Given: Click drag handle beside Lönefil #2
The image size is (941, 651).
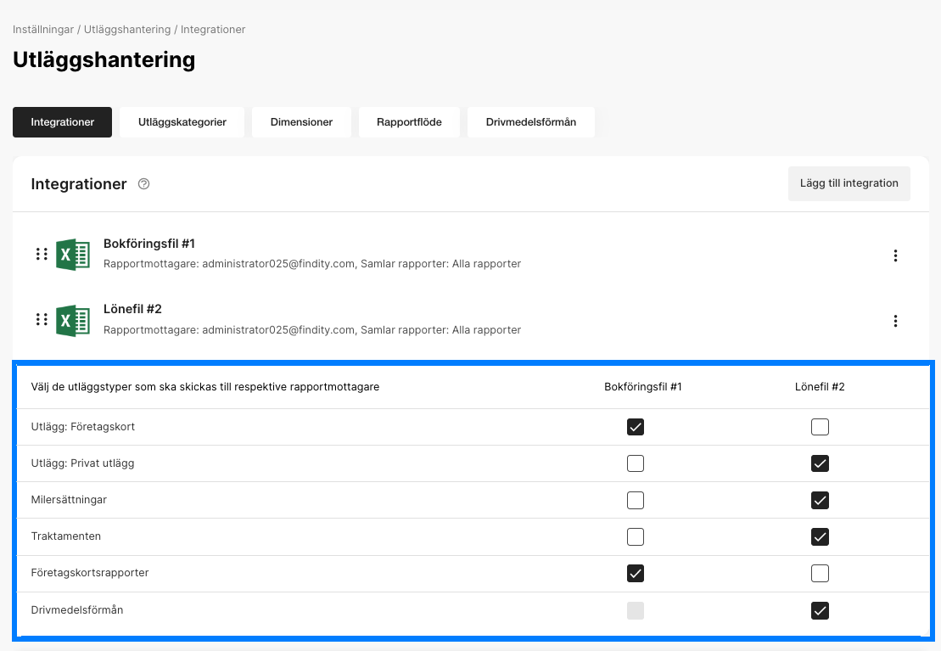Looking at the screenshot, I should [x=42, y=320].
